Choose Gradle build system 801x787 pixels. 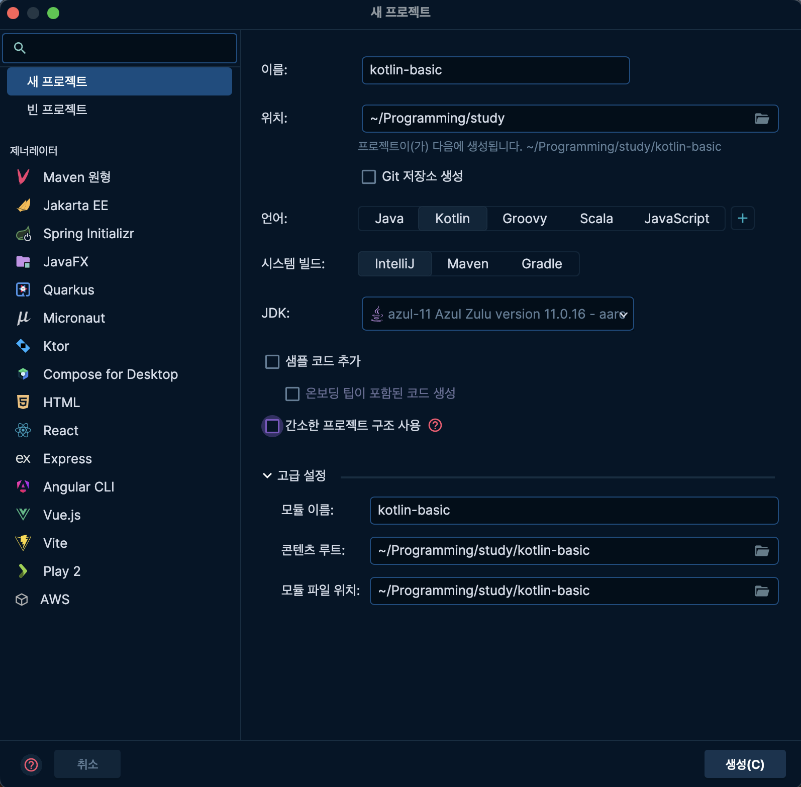[542, 264]
